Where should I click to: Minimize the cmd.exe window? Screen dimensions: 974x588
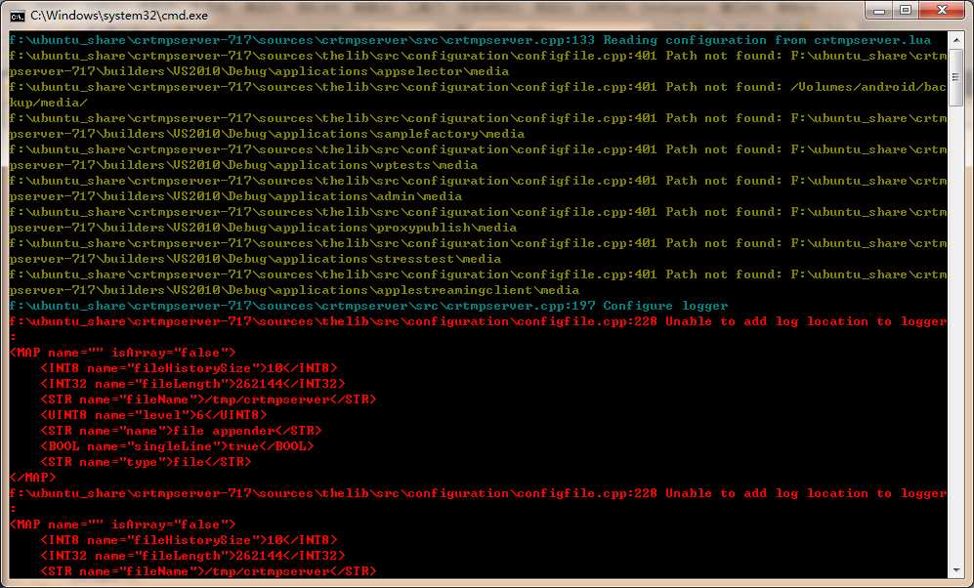pyautogui.click(x=879, y=11)
